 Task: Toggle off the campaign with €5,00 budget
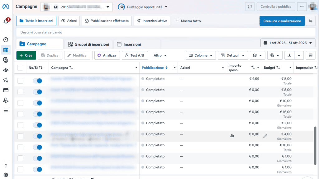click(37, 81)
